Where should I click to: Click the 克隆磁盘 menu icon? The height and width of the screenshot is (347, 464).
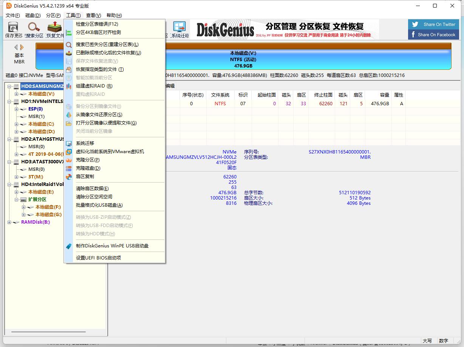[x=69, y=168]
